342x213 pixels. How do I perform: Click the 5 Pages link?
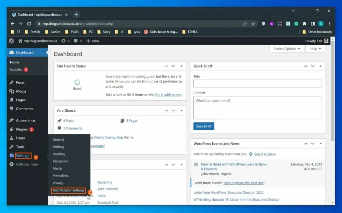[x=132, y=121]
